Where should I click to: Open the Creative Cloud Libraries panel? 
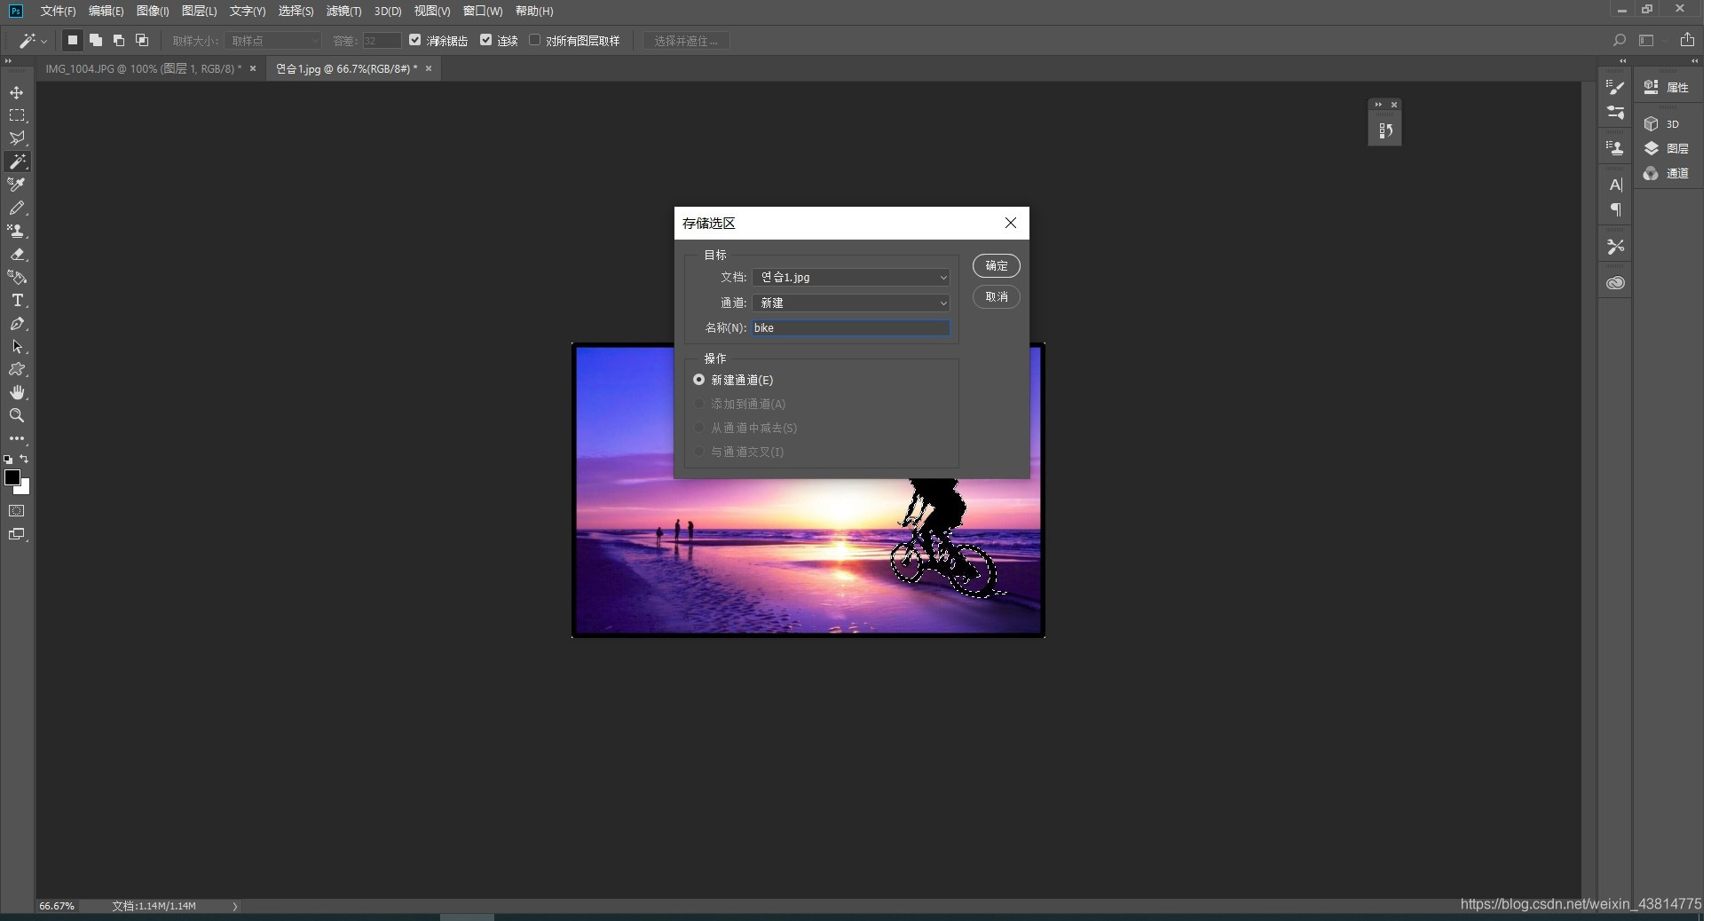tap(1615, 283)
